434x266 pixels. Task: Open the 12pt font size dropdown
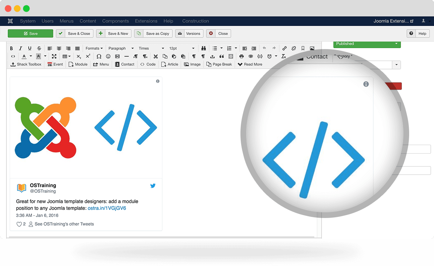point(182,48)
